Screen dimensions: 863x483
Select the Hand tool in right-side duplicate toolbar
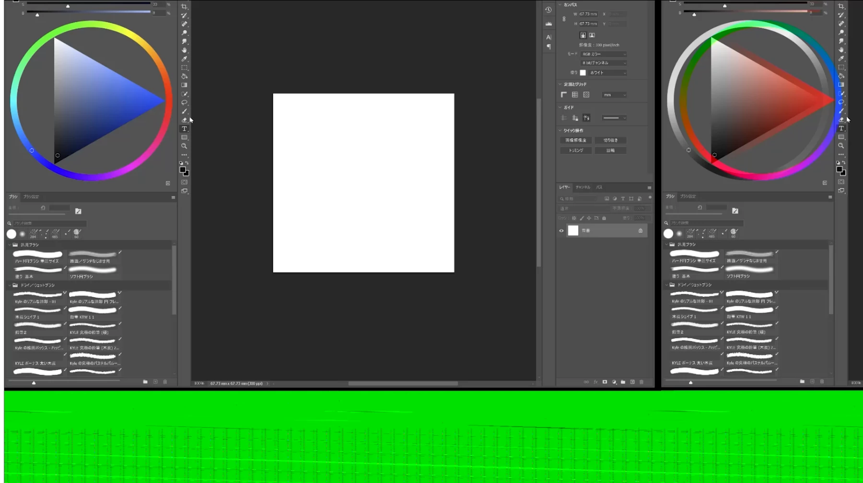841,50
